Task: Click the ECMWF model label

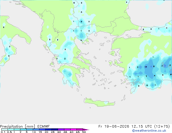Action: click(x=43, y=126)
